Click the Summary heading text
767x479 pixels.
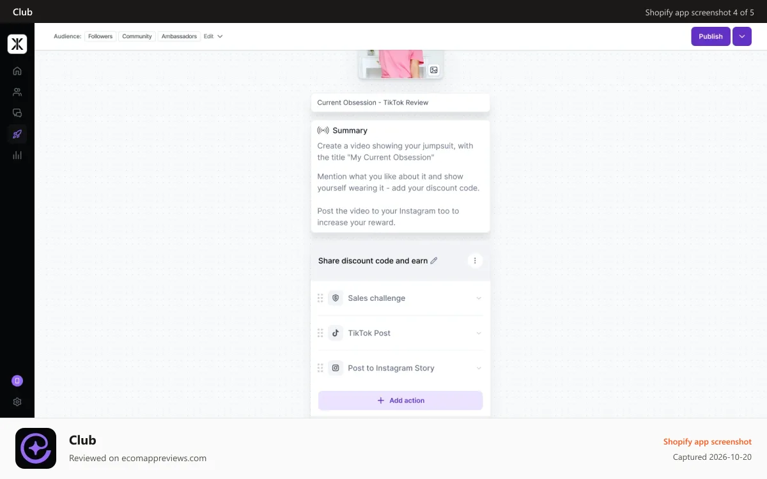coord(350,130)
